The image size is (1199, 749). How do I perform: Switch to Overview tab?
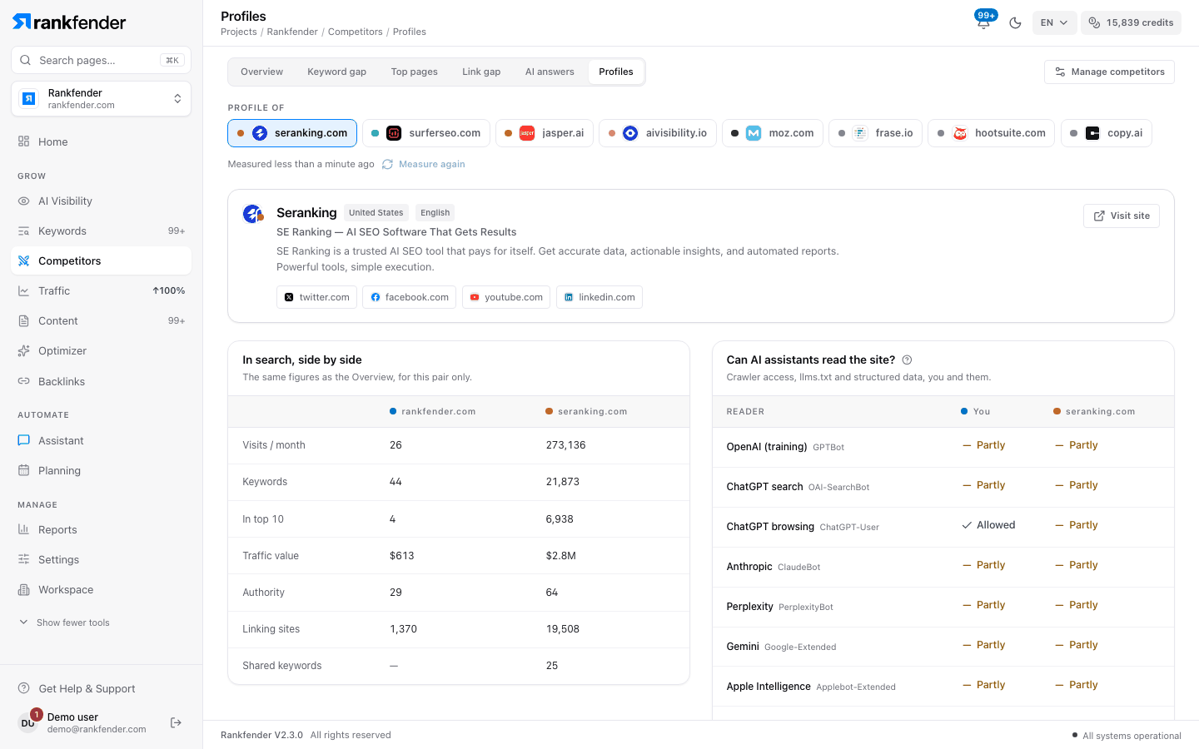click(261, 72)
